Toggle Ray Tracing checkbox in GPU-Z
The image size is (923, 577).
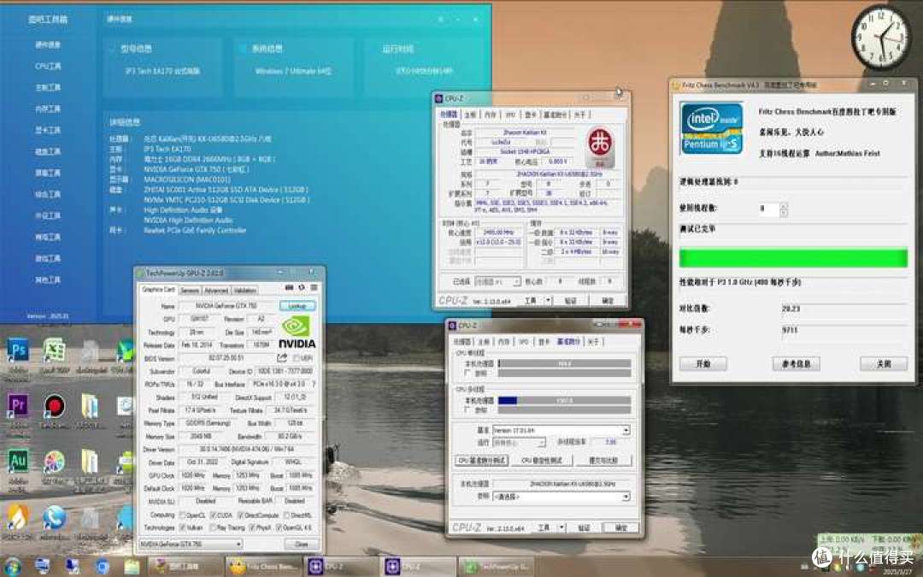click(213, 527)
